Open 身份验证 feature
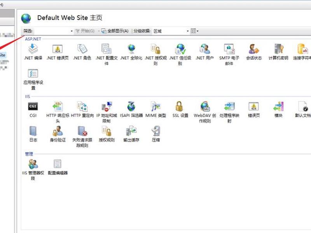 pyautogui.click(x=58, y=134)
